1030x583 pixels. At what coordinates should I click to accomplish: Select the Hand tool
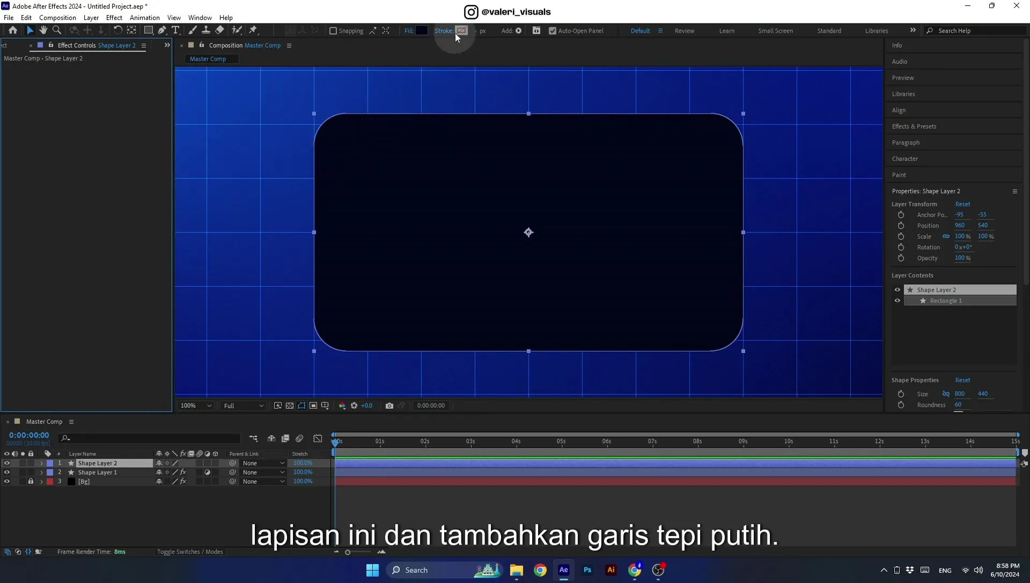(43, 31)
